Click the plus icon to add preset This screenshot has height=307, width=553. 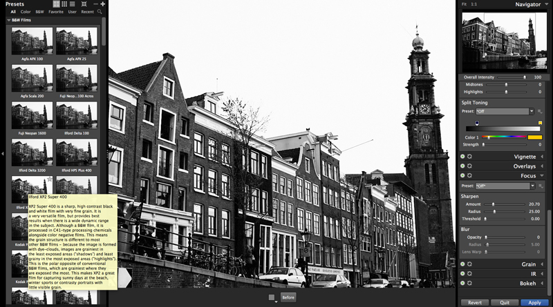point(102,4)
